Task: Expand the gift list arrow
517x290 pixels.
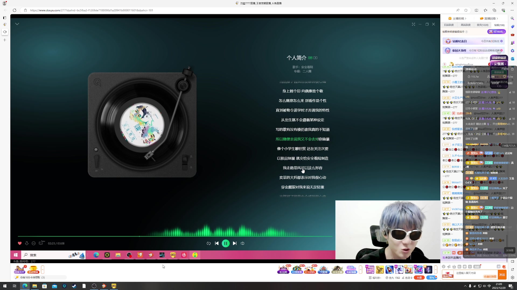Action: pos(435,269)
